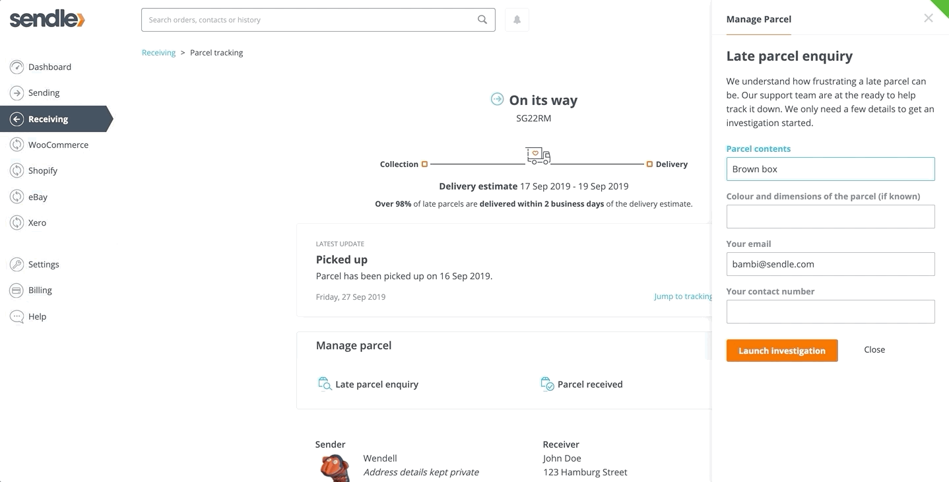949x482 pixels.
Task: Open the WooCommerce menu item
Action: click(x=58, y=145)
